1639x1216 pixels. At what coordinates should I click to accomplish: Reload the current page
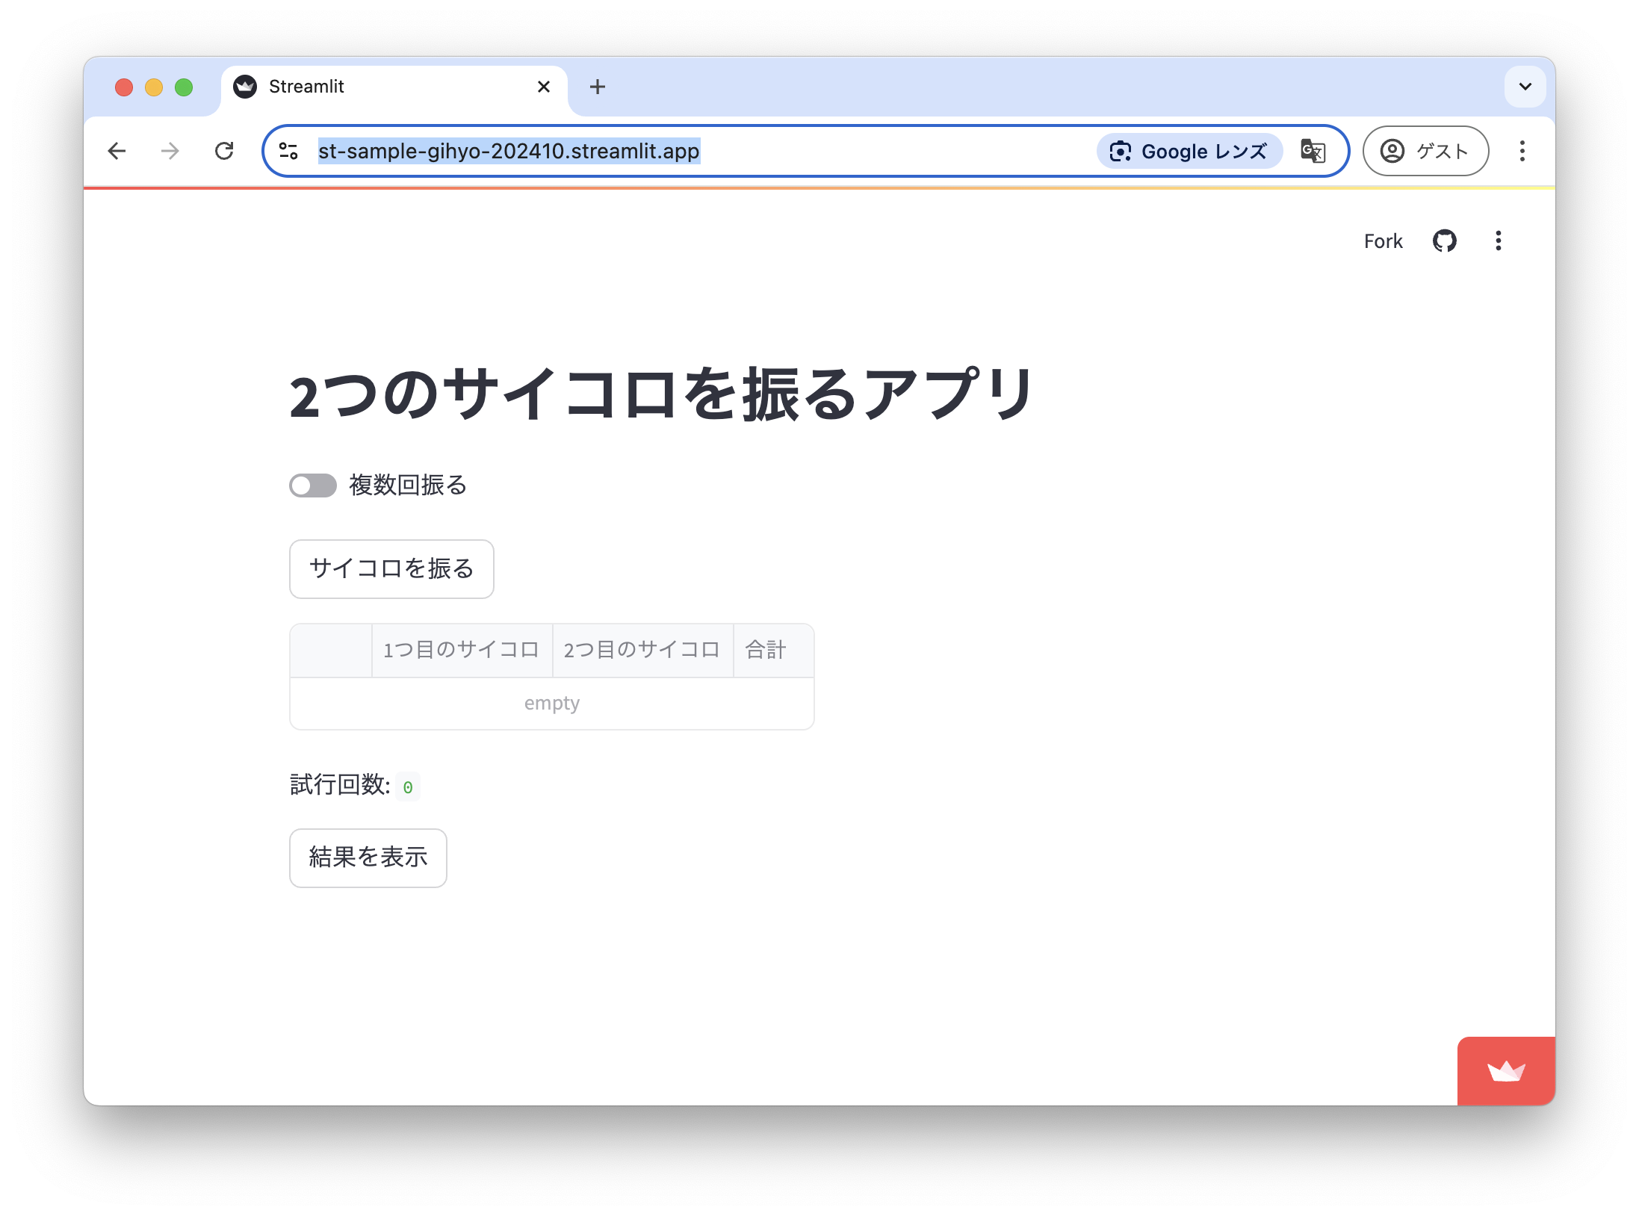point(225,151)
